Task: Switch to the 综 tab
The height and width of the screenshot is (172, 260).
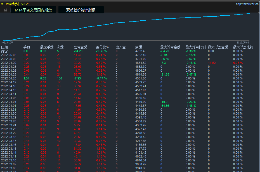Action: coord(6,10)
